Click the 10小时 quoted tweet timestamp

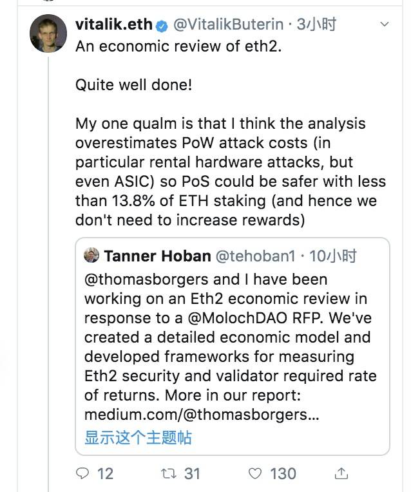333,256
